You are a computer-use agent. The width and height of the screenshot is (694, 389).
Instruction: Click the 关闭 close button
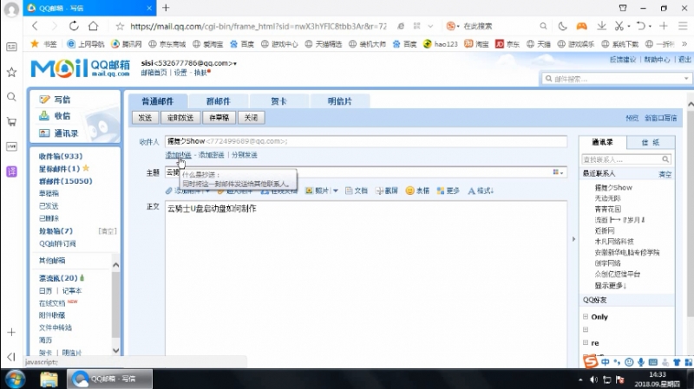[x=251, y=118]
